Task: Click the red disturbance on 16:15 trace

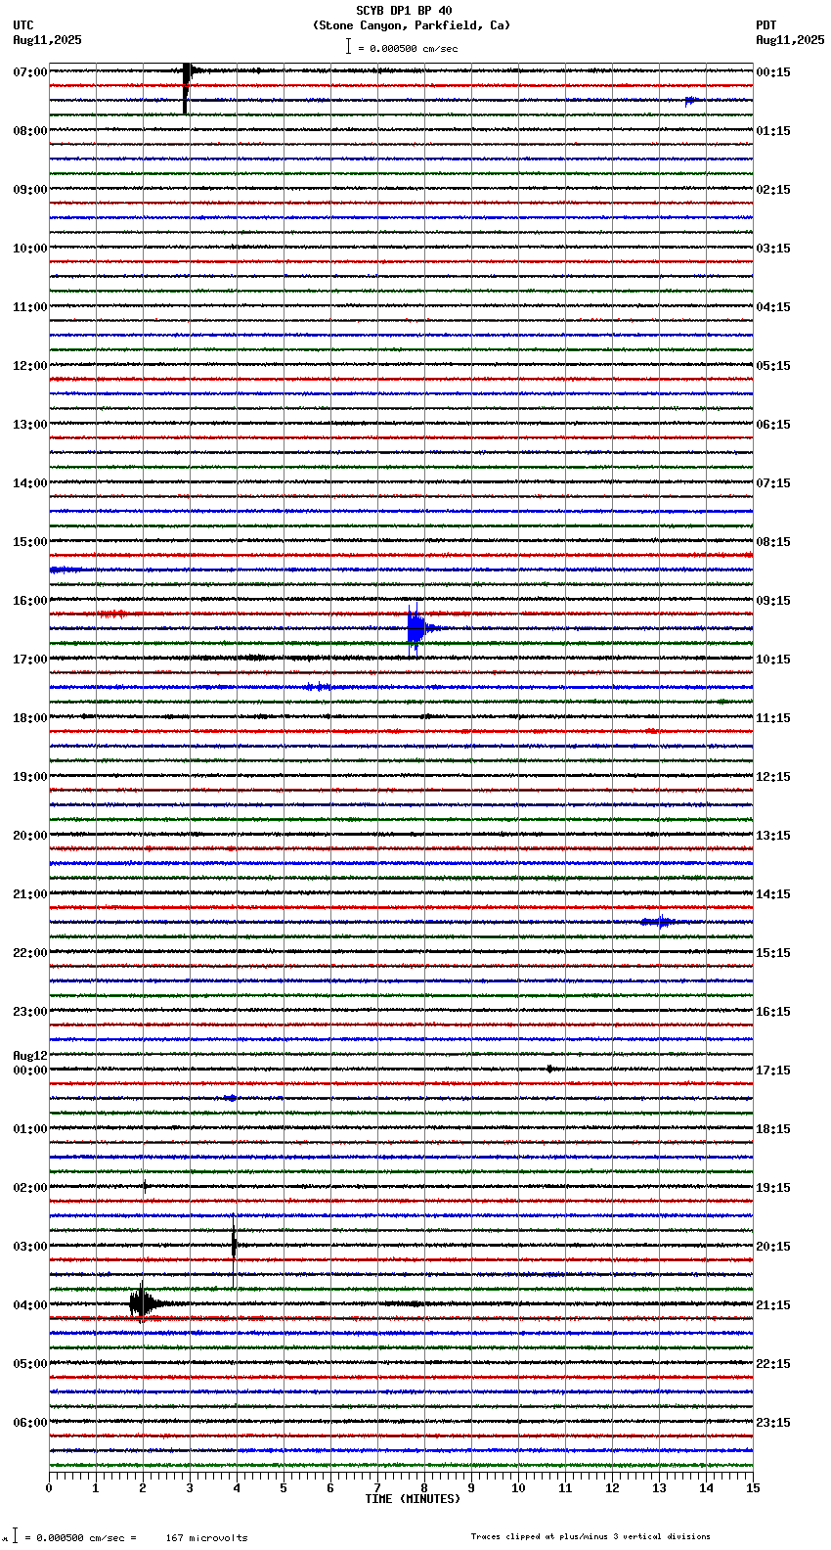Action: [112, 614]
